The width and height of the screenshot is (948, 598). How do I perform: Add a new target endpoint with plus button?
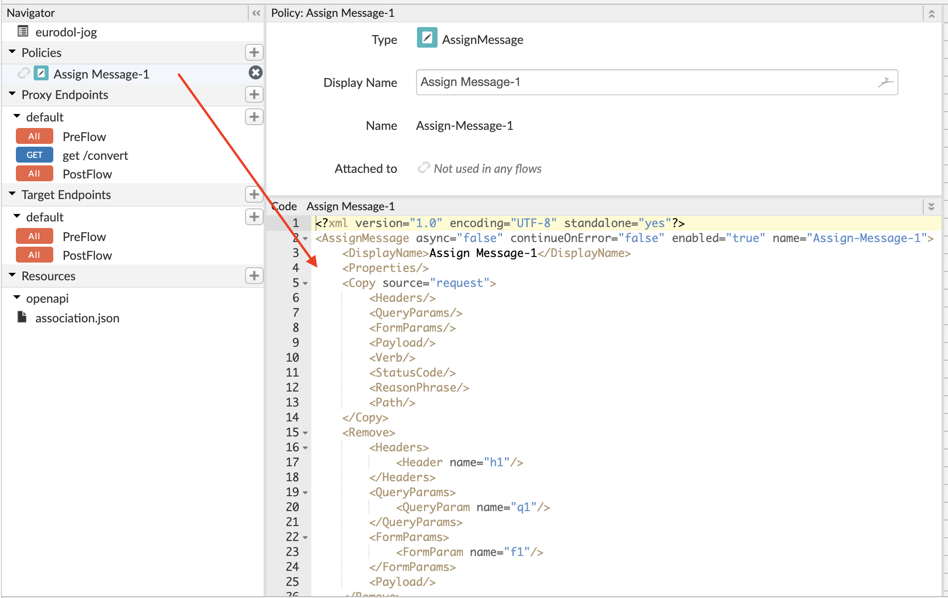[x=254, y=194]
